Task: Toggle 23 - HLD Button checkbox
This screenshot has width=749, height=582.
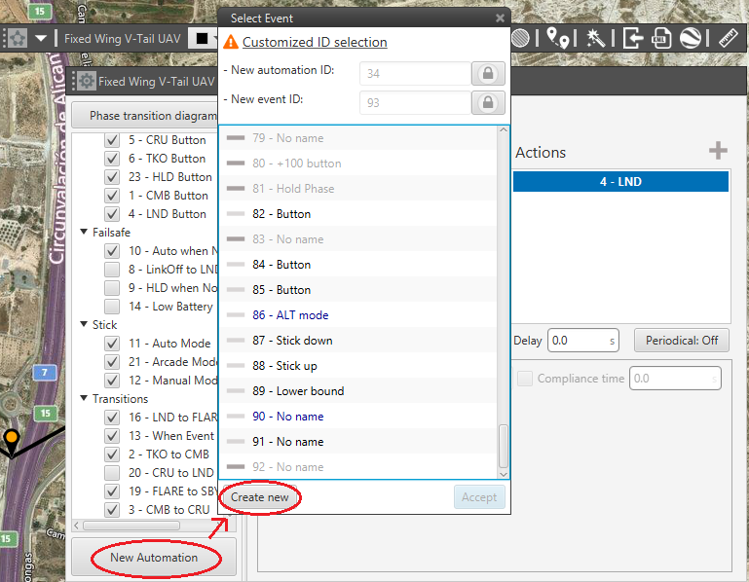Action: 112,177
